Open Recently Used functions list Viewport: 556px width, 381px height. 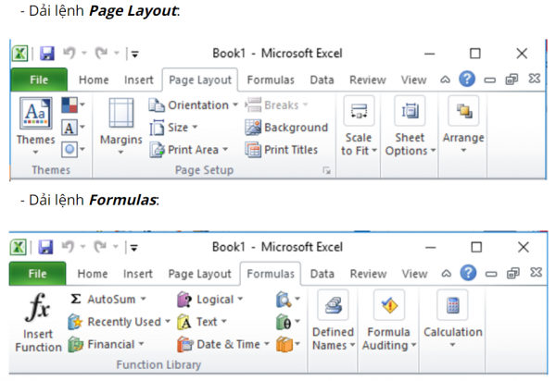click(120, 322)
